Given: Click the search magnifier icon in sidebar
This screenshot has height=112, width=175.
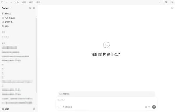Looking at the screenshot, I should coord(30,8).
